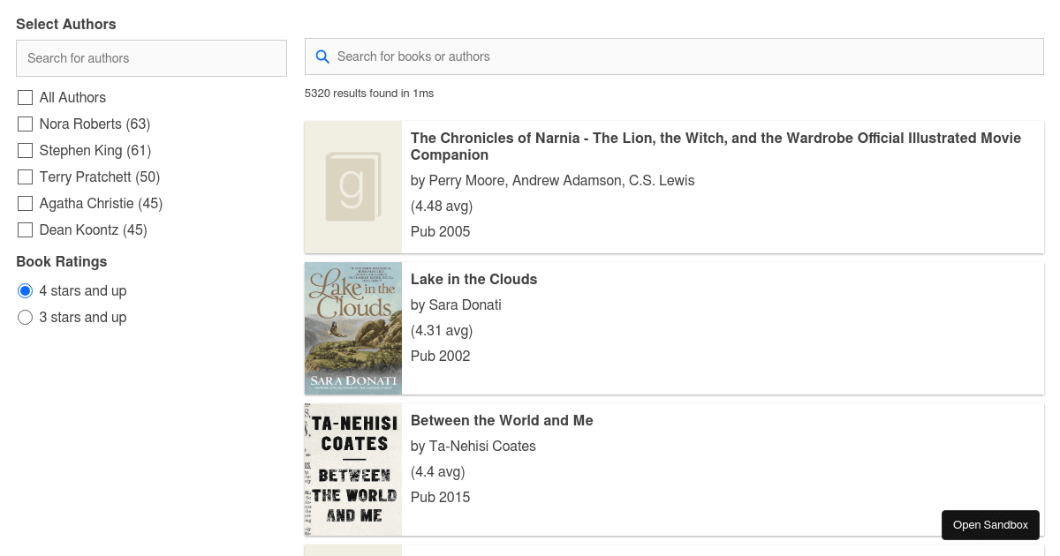Tick the Terry Pratchett checkbox
This screenshot has height=556, width=1060.
[26, 177]
